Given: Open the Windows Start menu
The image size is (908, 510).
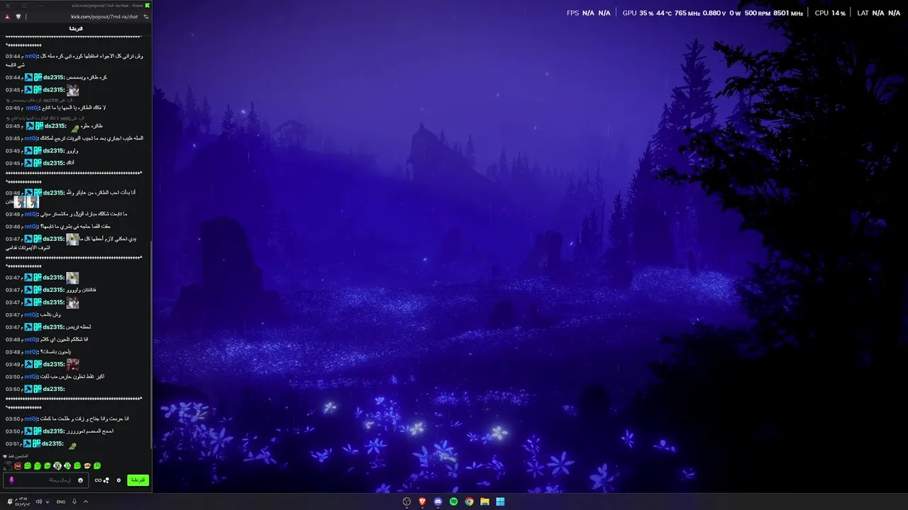Looking at the screenshot, I should coord(500,501).
